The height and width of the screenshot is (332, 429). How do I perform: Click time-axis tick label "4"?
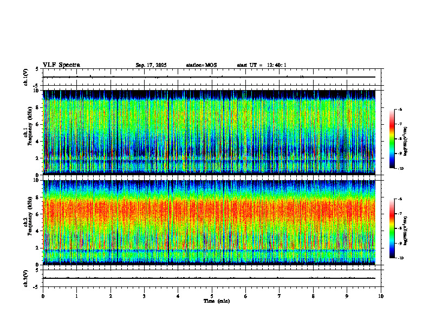178,296
